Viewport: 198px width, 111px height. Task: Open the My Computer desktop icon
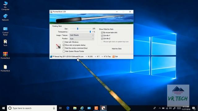tap(5, 6)
